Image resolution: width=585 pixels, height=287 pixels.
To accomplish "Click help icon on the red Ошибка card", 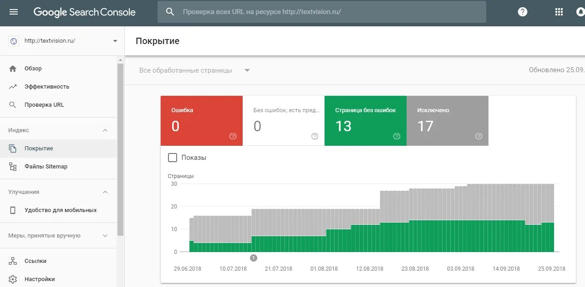I will point(233,136).
